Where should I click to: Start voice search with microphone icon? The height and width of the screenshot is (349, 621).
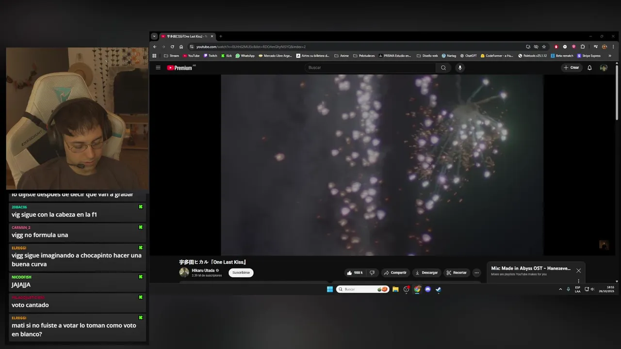coord(460,68)
